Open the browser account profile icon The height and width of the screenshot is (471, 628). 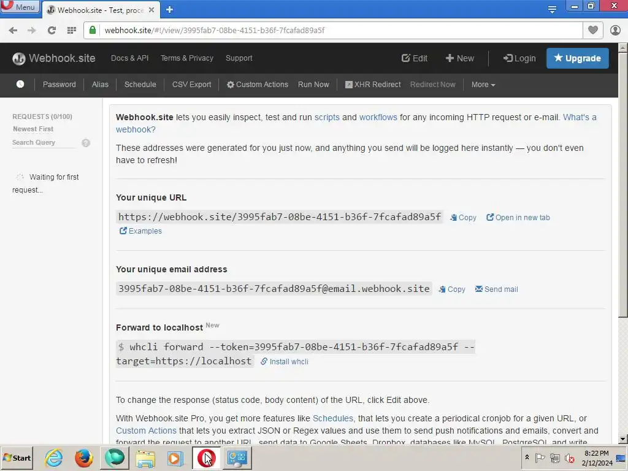coord(615,30)
